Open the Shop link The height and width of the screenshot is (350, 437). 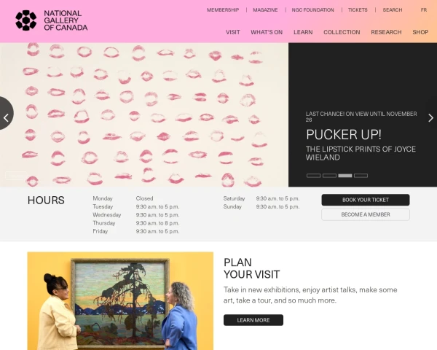click(420, 32)
